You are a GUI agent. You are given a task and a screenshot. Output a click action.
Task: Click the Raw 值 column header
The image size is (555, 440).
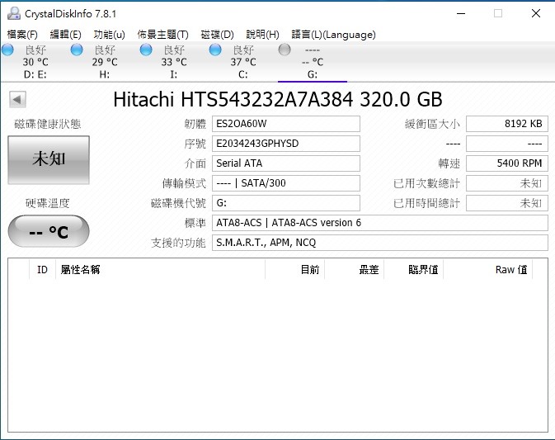click(487, 270)
